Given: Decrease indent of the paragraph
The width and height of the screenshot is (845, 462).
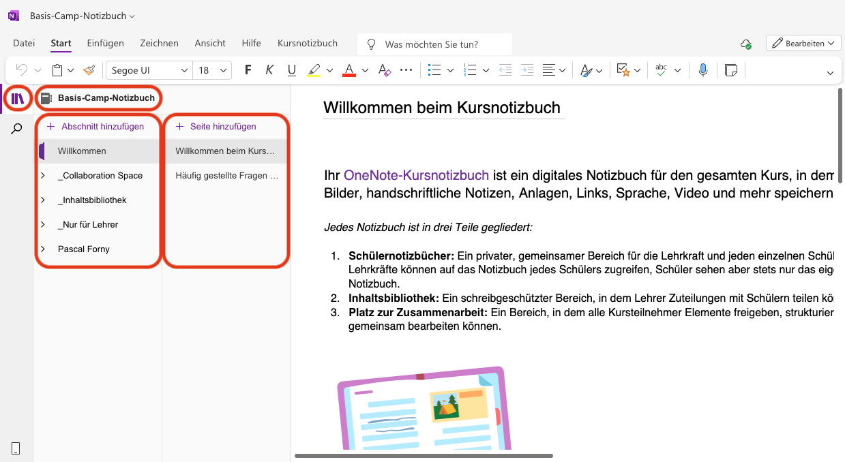Looking at the screenshot, I should click(505, 70).
